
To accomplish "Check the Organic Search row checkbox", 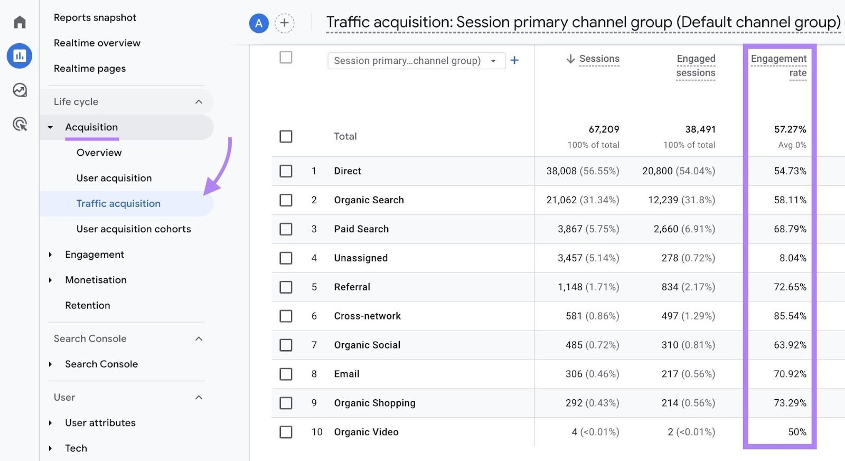I will click(286, 200).
